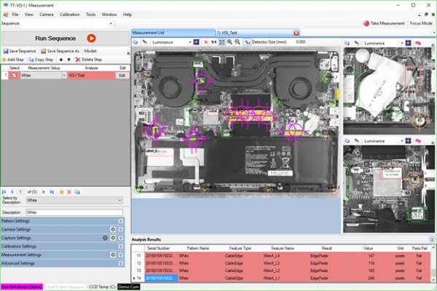Toggle the checkbox for step 1 White

tap(13, 75)
